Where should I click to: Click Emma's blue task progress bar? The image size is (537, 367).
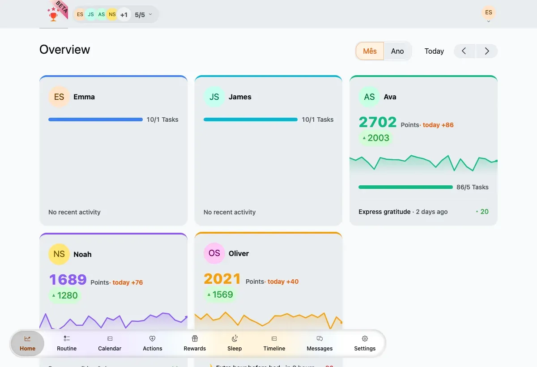95,119
